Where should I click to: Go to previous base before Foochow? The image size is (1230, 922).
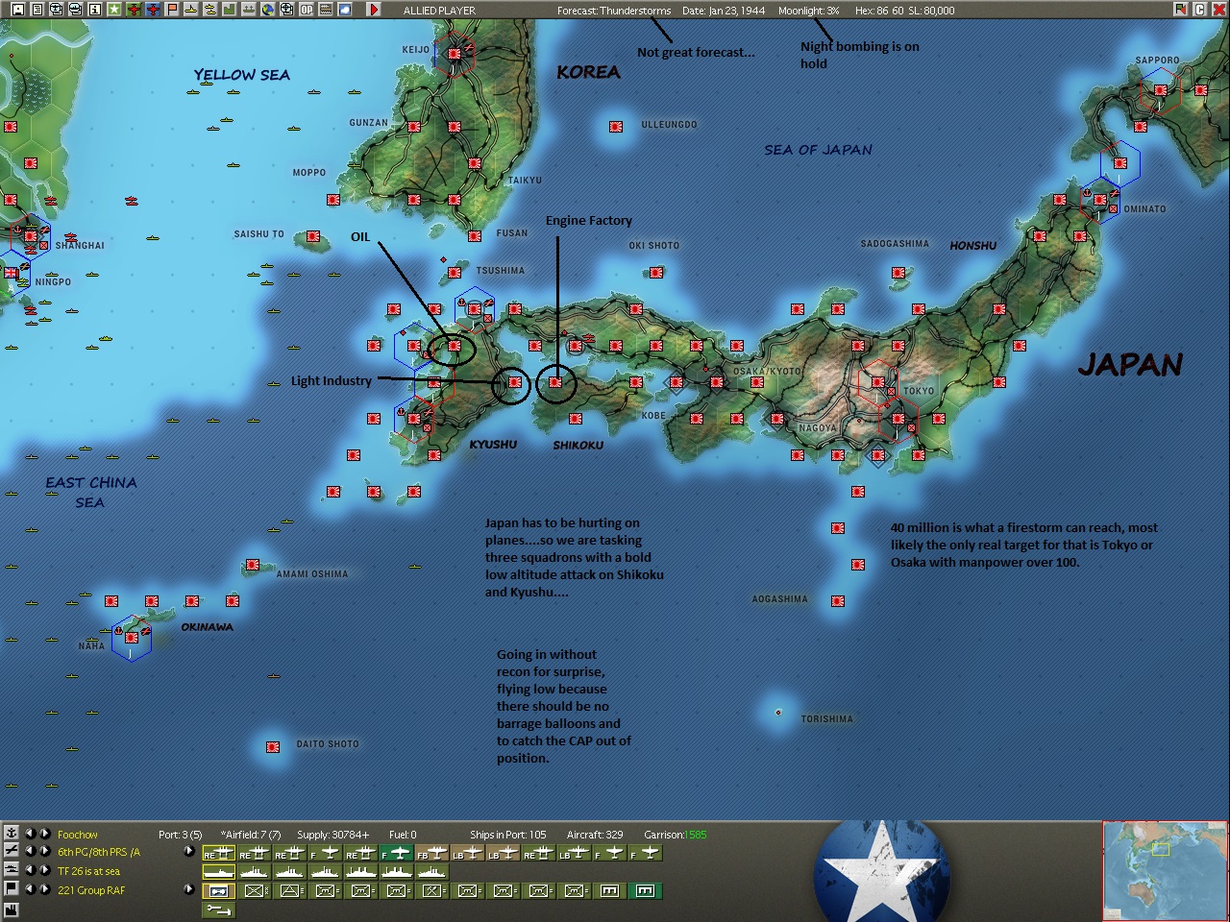[30, 833]
